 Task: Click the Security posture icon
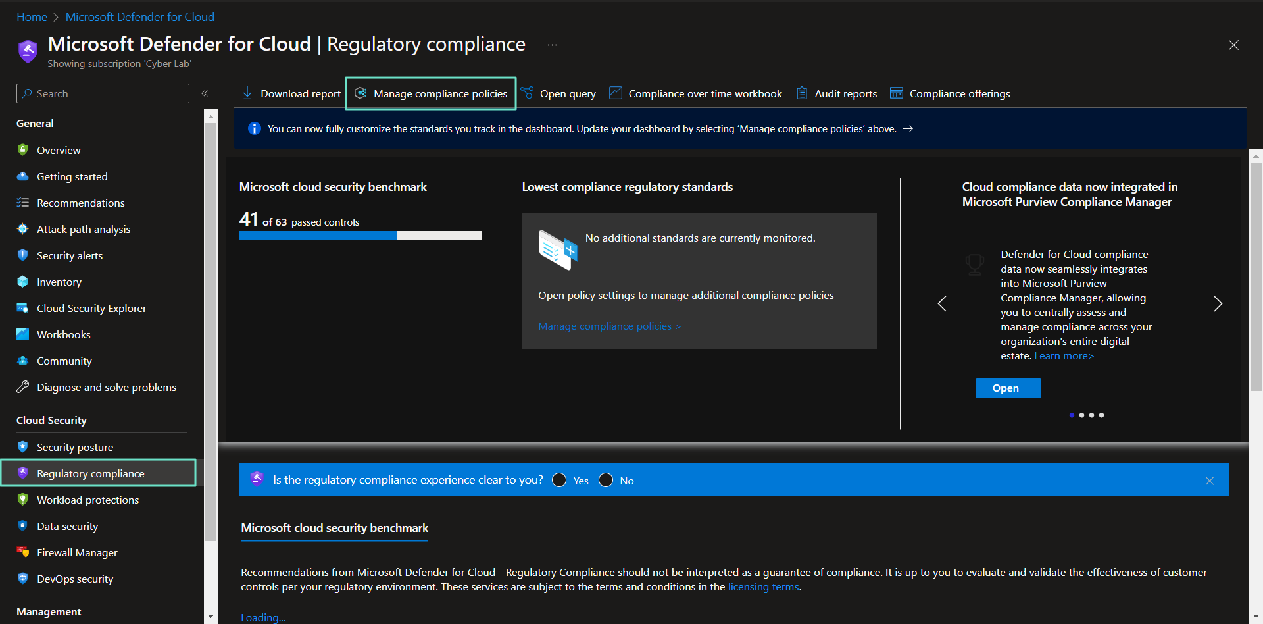click(x=22, y=446)
